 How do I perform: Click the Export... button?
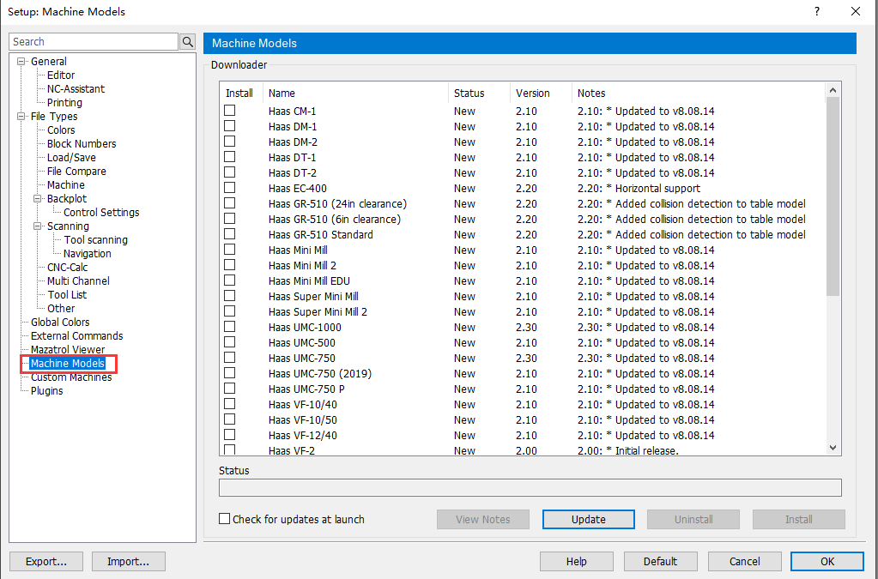click(x=46, y=561)
